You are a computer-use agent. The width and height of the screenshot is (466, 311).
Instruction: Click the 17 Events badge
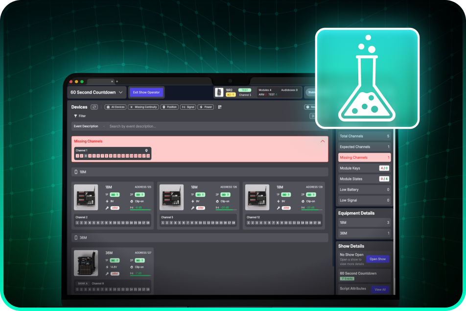347,279
